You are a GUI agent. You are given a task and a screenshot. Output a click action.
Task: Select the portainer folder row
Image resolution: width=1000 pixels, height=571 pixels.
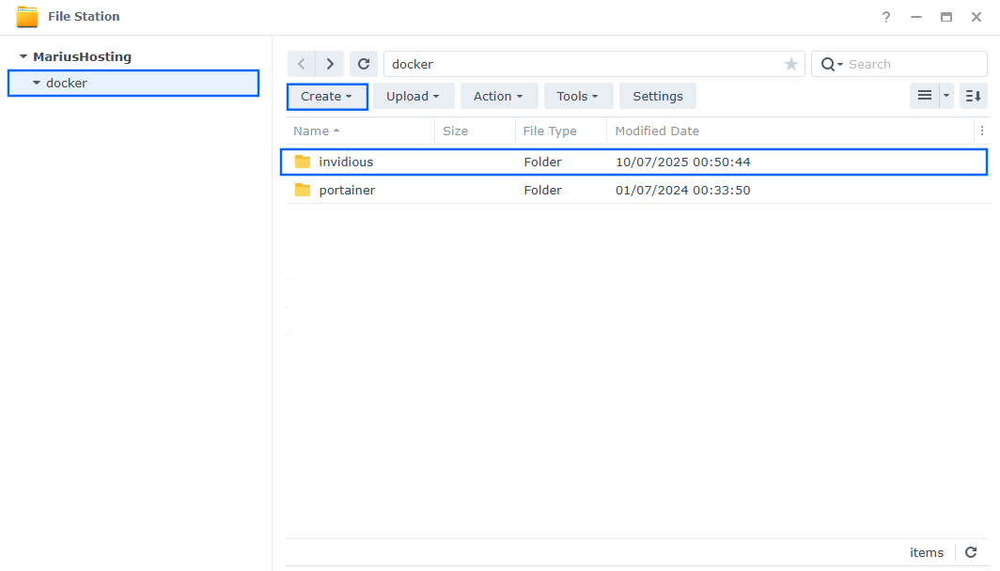tap(347, 190)
